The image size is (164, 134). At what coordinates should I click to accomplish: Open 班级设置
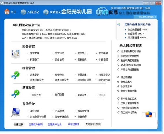click(36, 95)
